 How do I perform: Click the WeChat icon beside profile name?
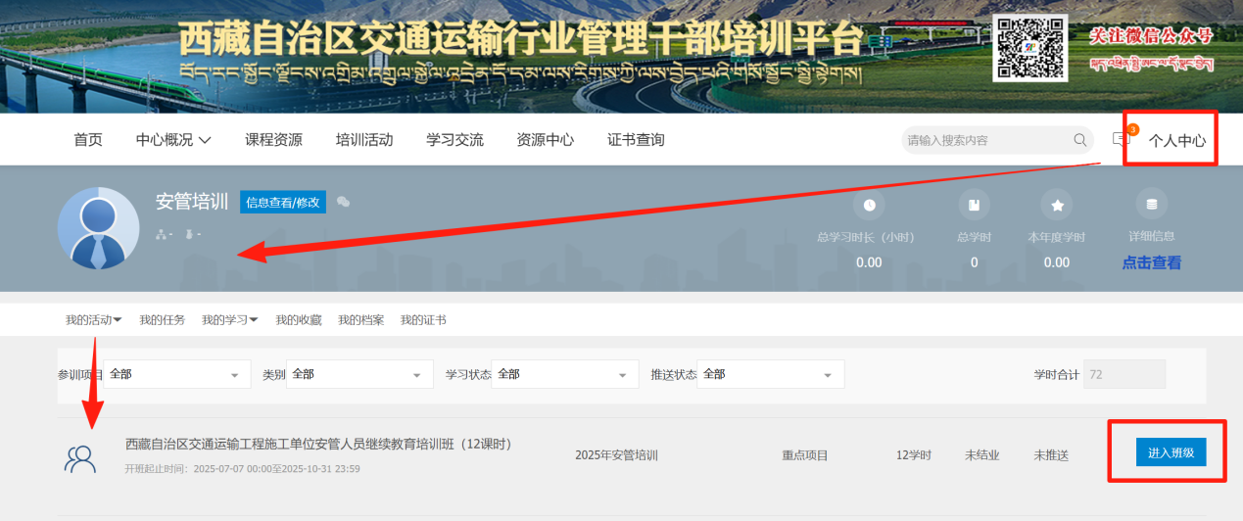[343, 202]
